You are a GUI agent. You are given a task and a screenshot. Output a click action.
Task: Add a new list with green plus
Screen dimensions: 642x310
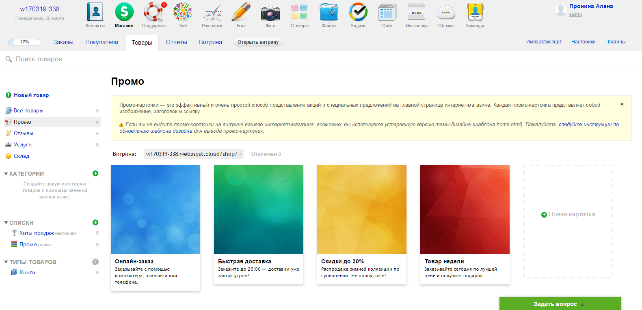coord(95,222)
